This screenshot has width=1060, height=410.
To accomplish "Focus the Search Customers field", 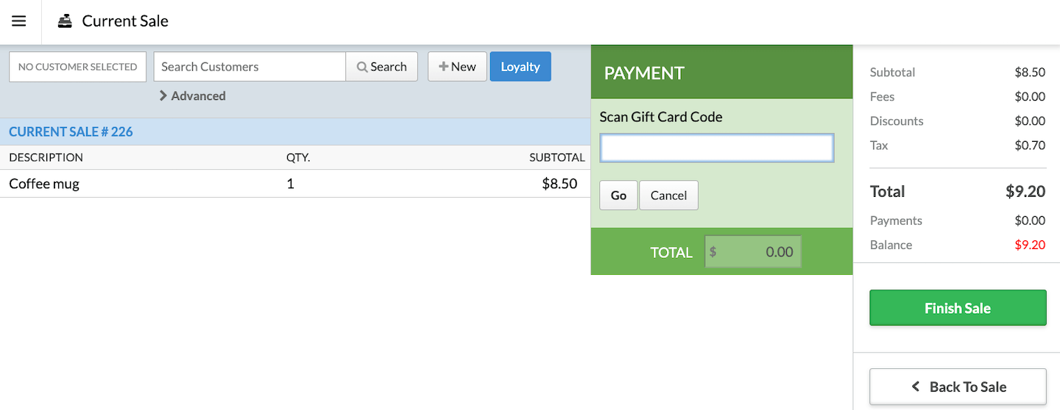I will click(250, 67).
